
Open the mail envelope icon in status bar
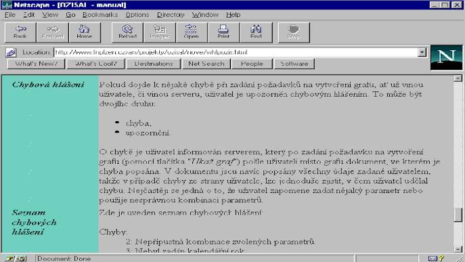pyautogui.click(x=433, y=259)
